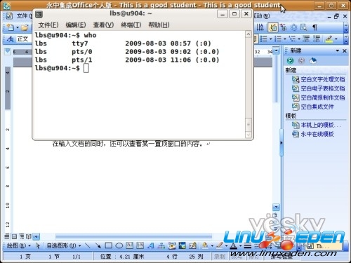Click the 录制 indicator in status bar
This screenshot has height=263, width=351.
click(x=220, y=257)
